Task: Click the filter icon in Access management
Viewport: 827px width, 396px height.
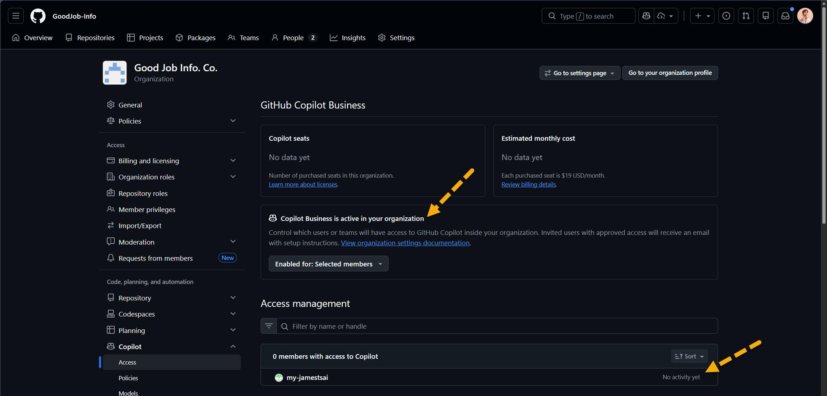Action: tap(269, 326)
